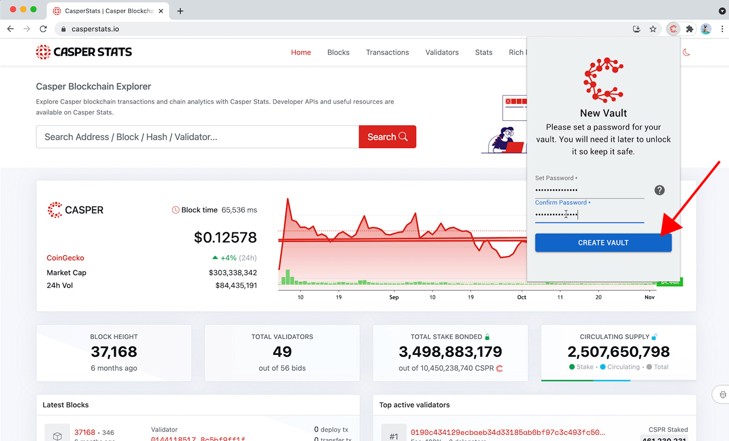Click the Total Stake Bonded value 3,498,883,179

pyautogui.click(x=450, y=352)
